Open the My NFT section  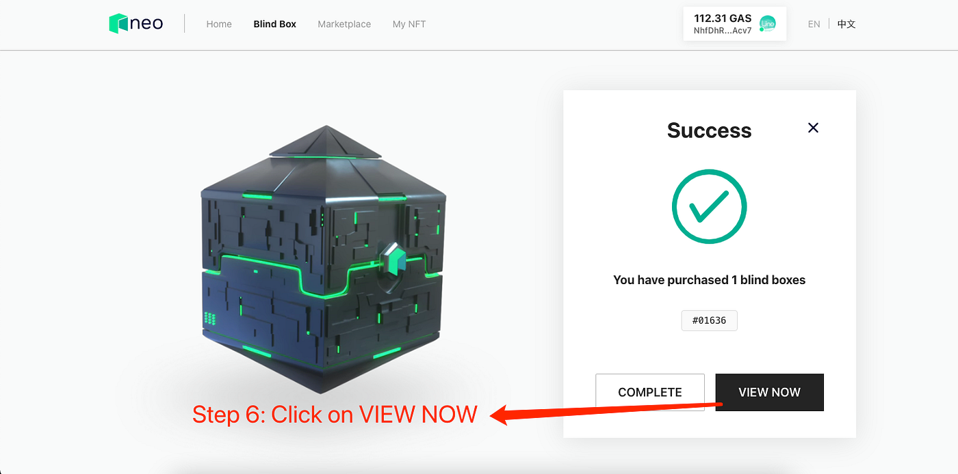tap(409, 24)
